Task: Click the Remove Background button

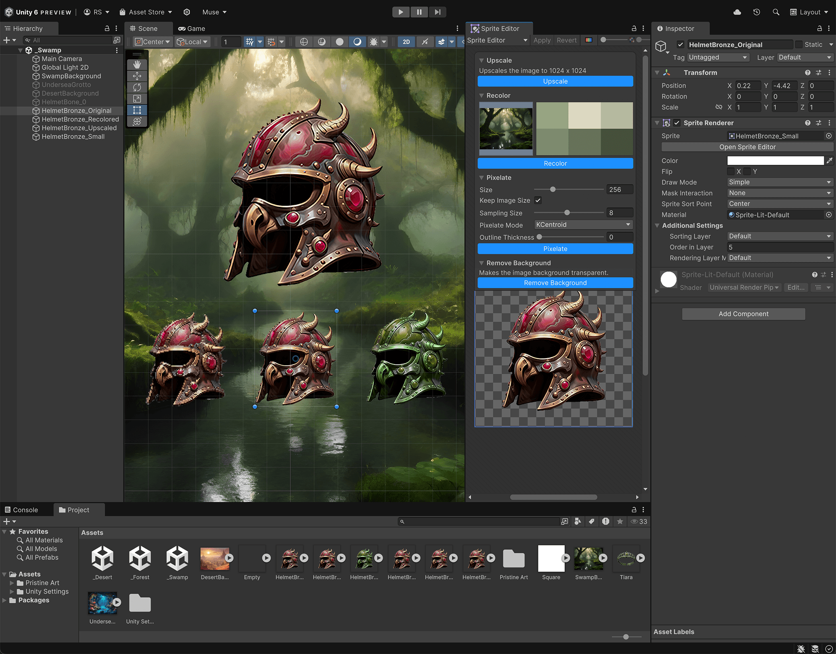Action: (555, 282)
